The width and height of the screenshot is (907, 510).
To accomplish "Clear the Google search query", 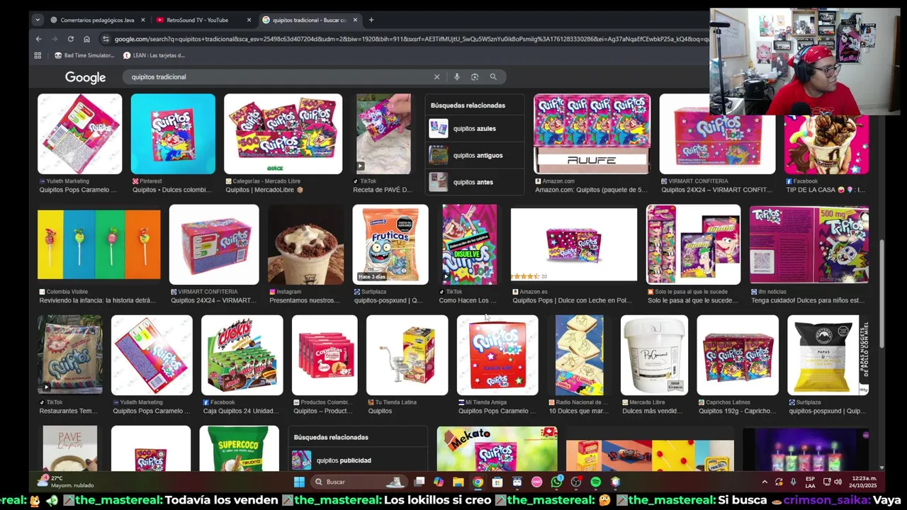I will pyautogui.click(x=436, y=76).
